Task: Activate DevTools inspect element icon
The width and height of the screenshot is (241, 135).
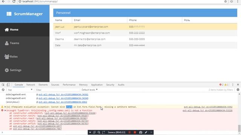Action: click(3, 85)
